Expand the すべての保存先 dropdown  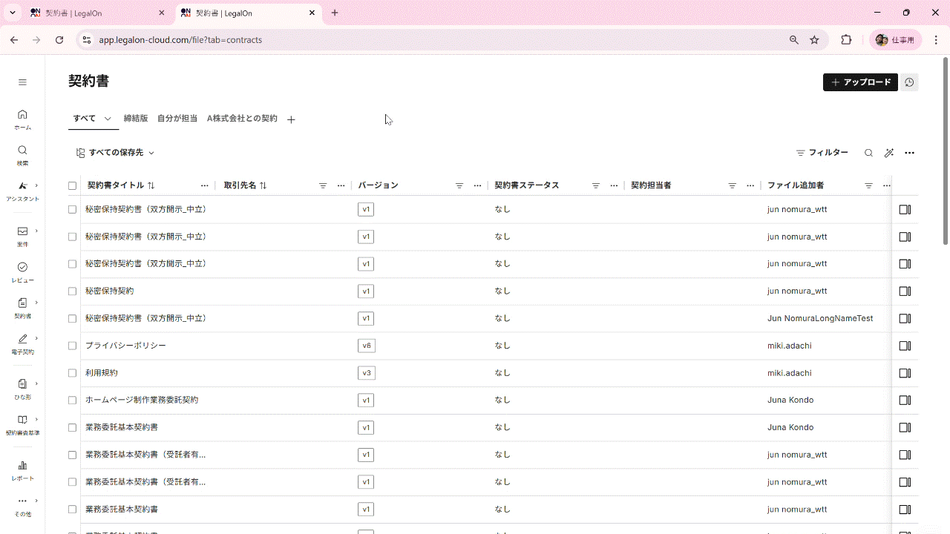click(115, 153)
